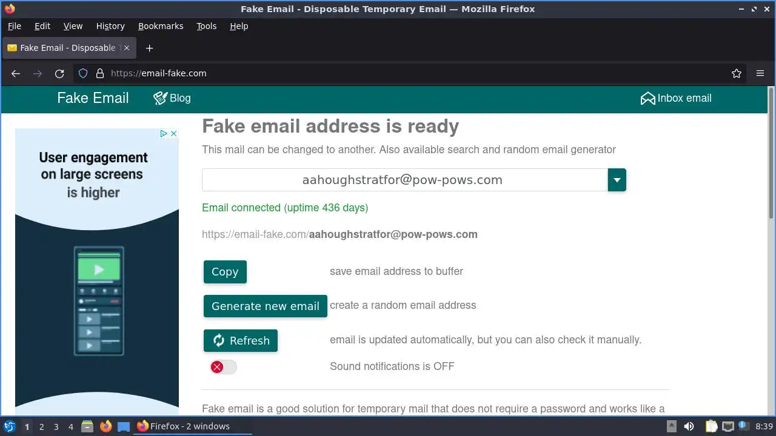Open Inbox email envelope icon
This screenshot has width=776, height=436.
pyautogui.click(x=647, y=98)
